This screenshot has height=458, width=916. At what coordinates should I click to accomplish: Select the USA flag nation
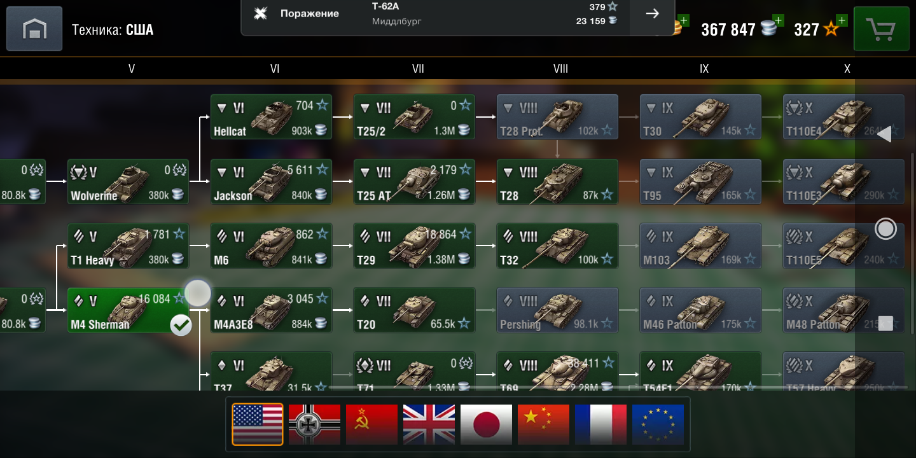pyautogui.click(x=258, y=424)
